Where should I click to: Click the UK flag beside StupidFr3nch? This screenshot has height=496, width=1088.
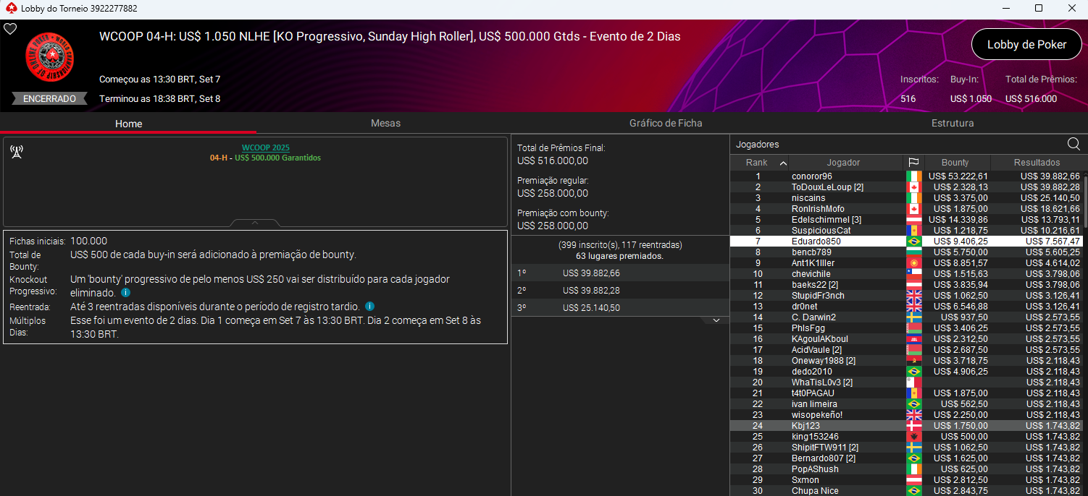point(913,296)
